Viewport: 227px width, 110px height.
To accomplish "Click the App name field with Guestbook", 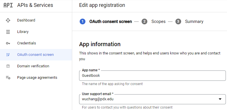I will (152, 76).
